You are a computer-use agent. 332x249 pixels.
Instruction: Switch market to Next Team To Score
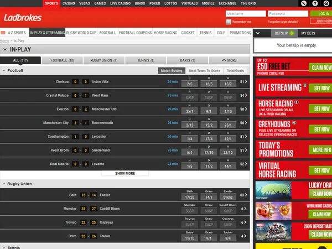(205, 70)
